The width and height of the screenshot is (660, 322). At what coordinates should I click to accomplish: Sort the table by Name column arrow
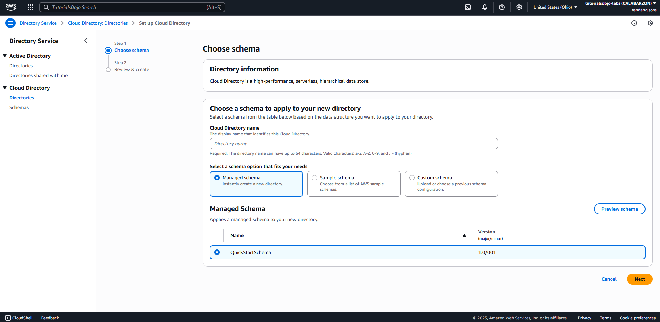(x=464, y=235)
